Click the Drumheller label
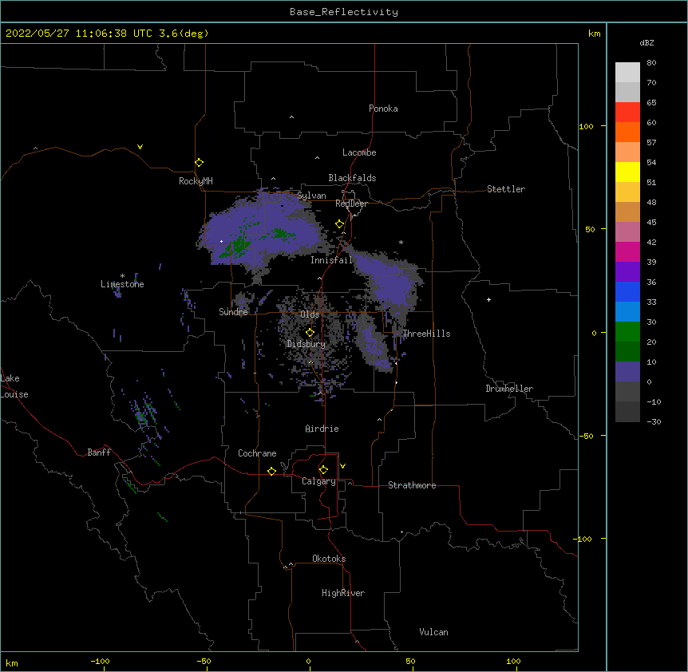 509,389
